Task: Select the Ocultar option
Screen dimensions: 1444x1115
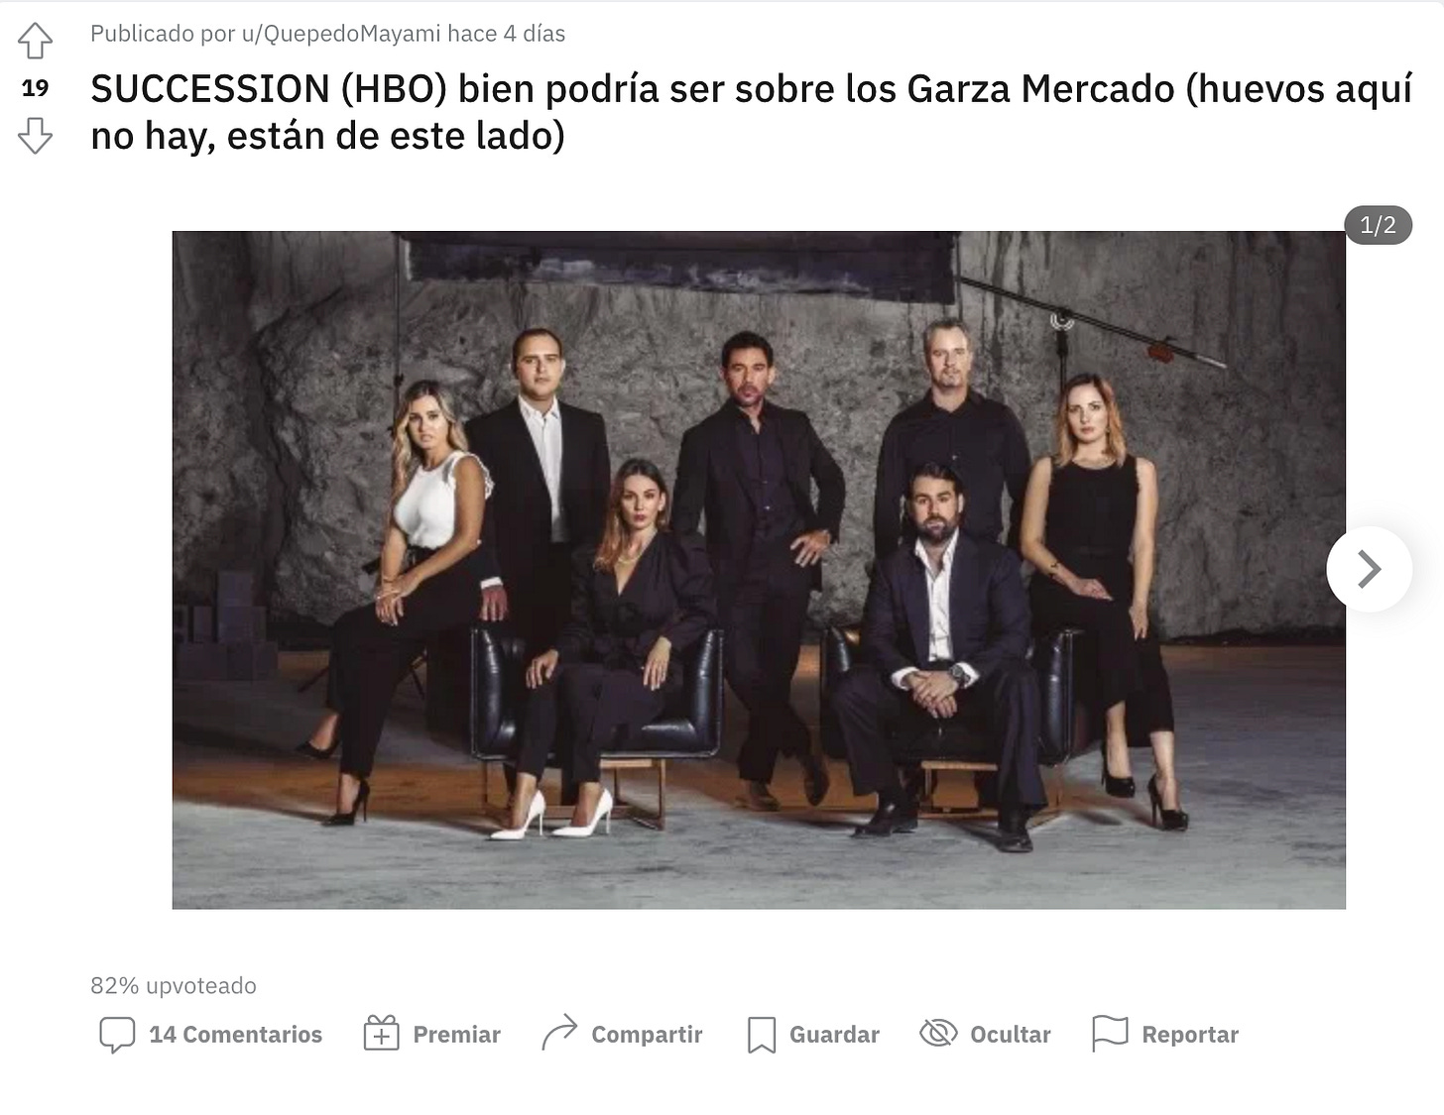Action: point(1010,1035)
